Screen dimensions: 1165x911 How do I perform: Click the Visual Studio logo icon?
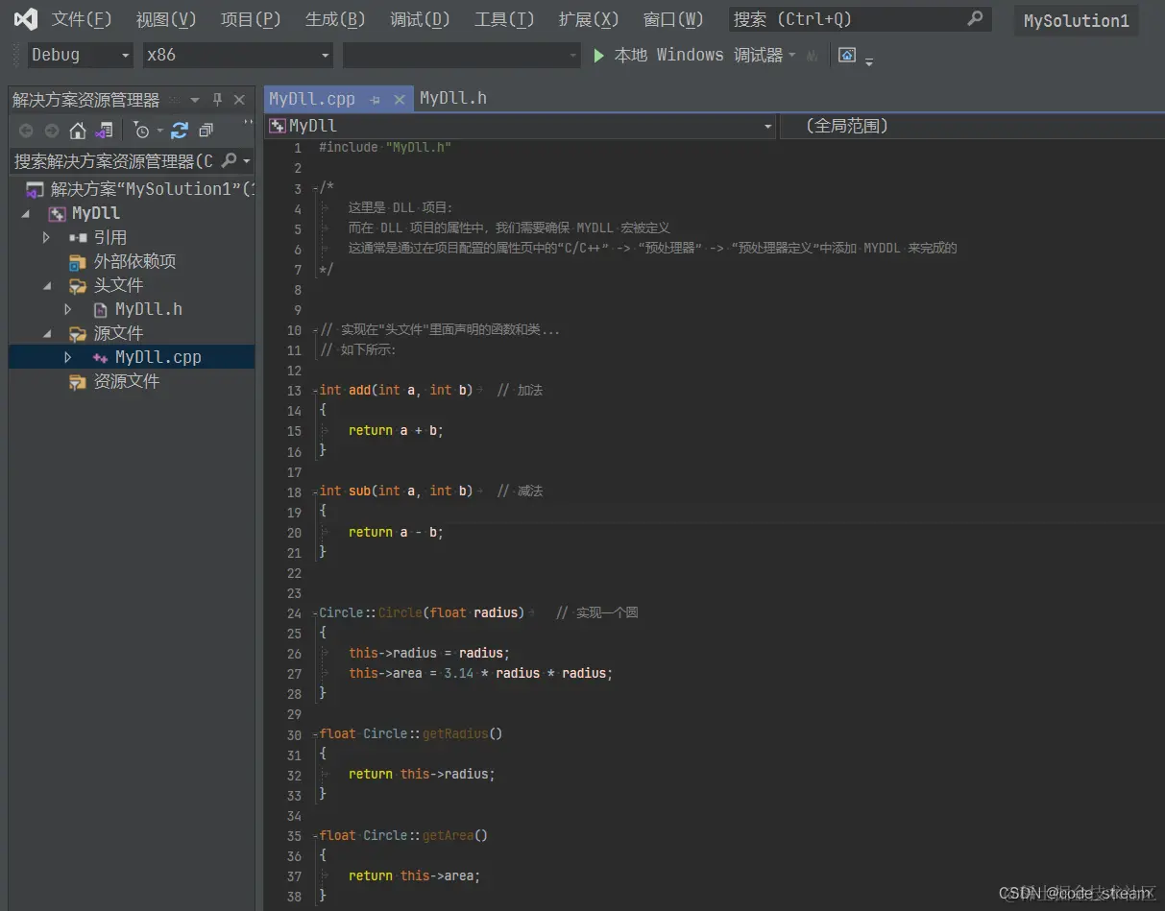pyautogui.click(x=26, y=19)
